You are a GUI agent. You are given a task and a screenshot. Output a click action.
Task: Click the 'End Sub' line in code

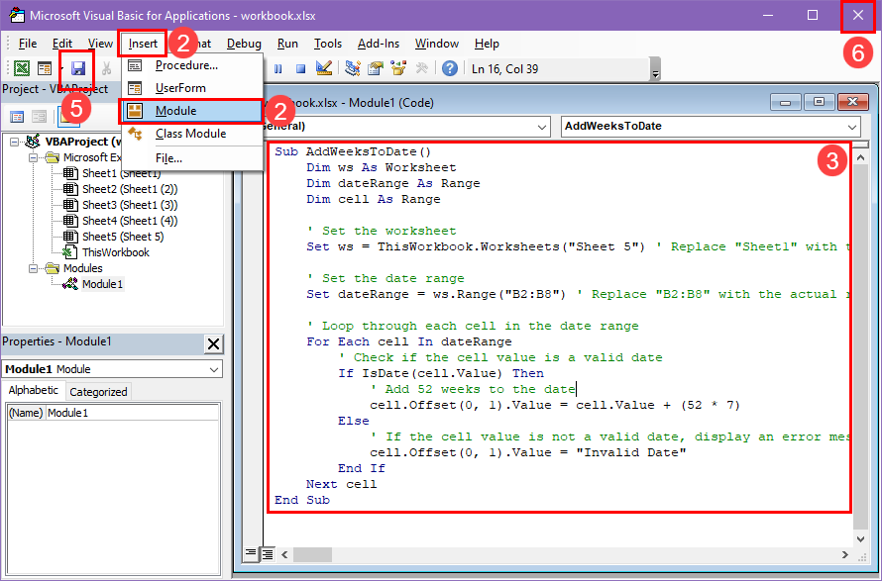[x=302, y=500]
